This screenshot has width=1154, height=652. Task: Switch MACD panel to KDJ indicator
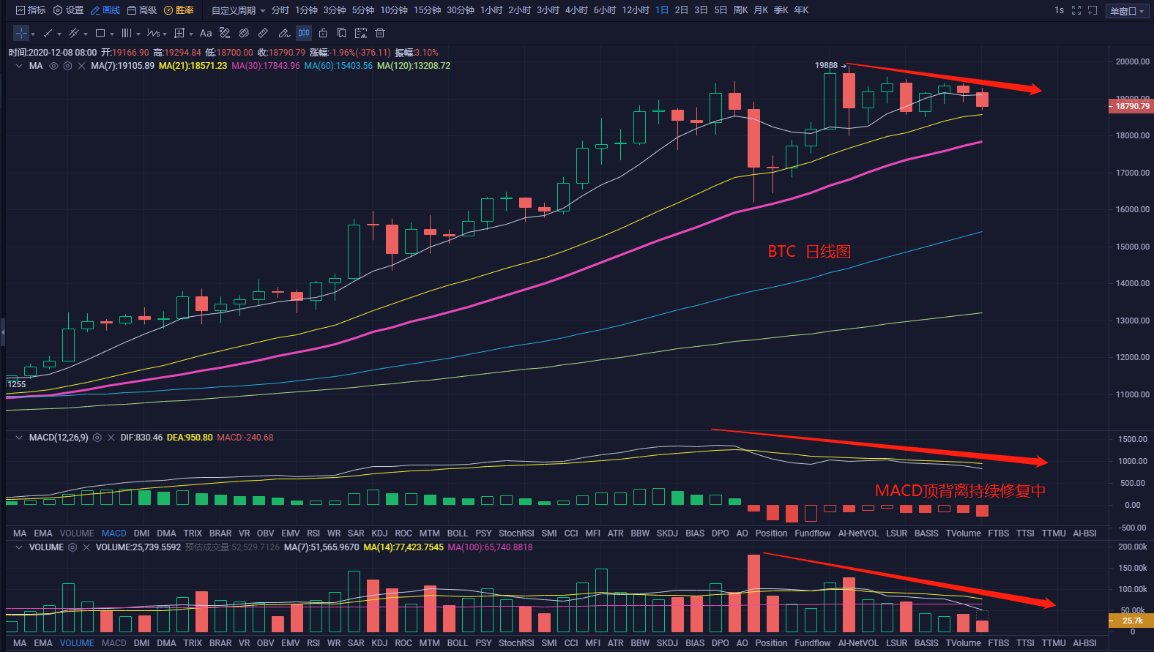(379, 533)
